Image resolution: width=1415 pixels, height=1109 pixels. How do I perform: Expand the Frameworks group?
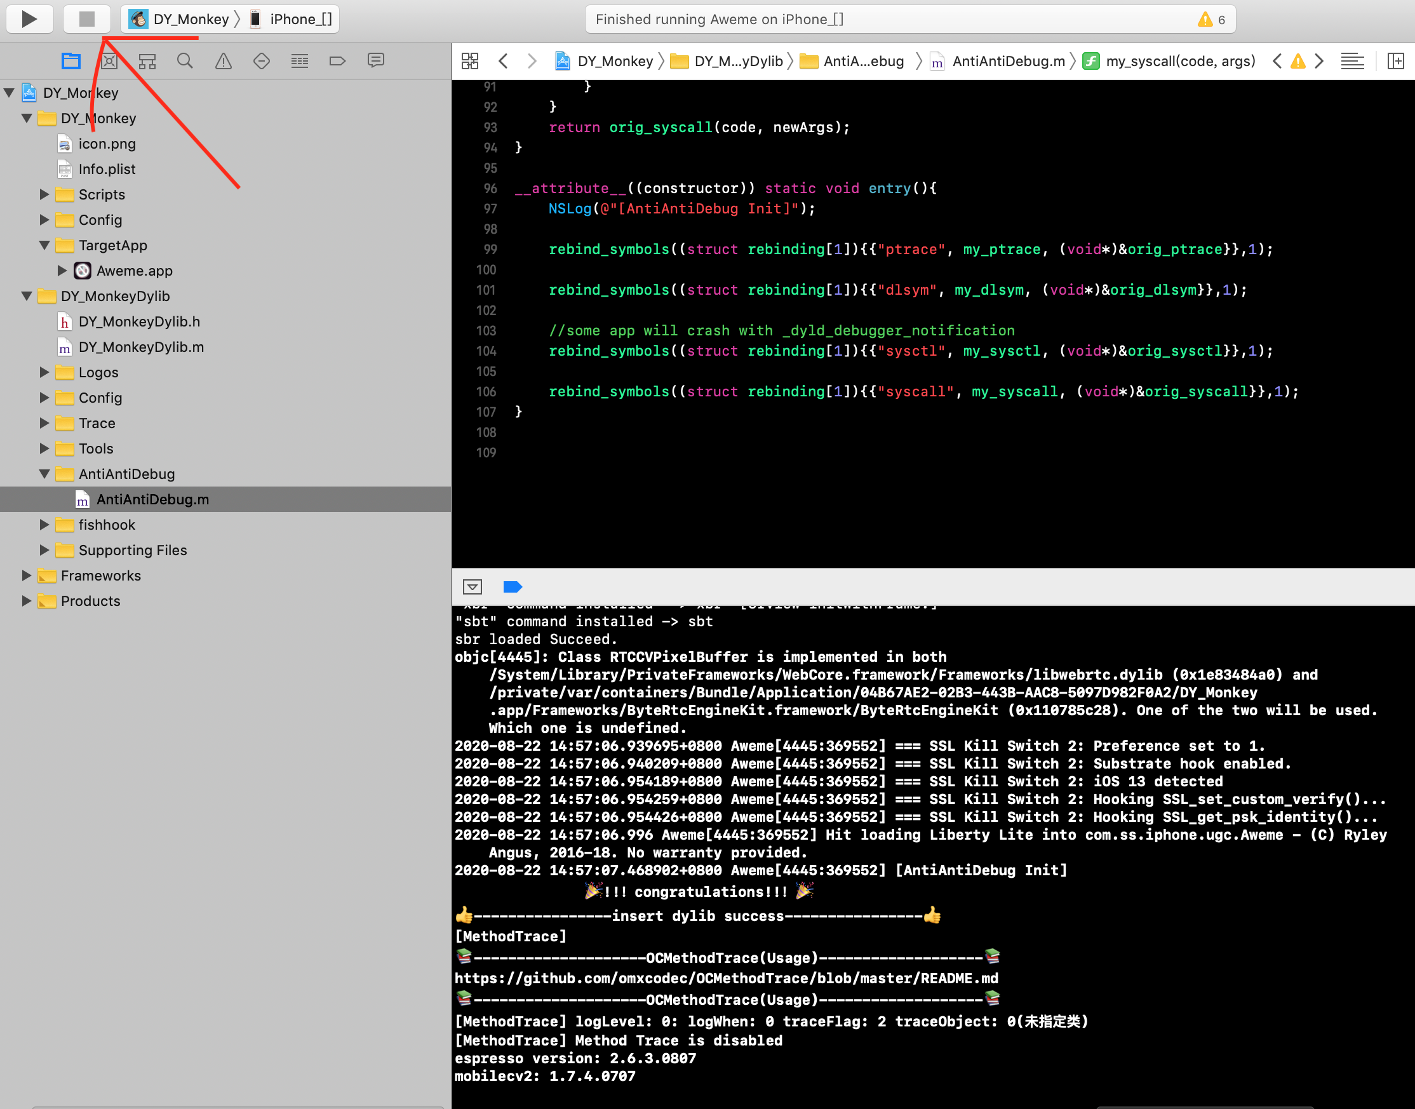[x=26, y=575]
